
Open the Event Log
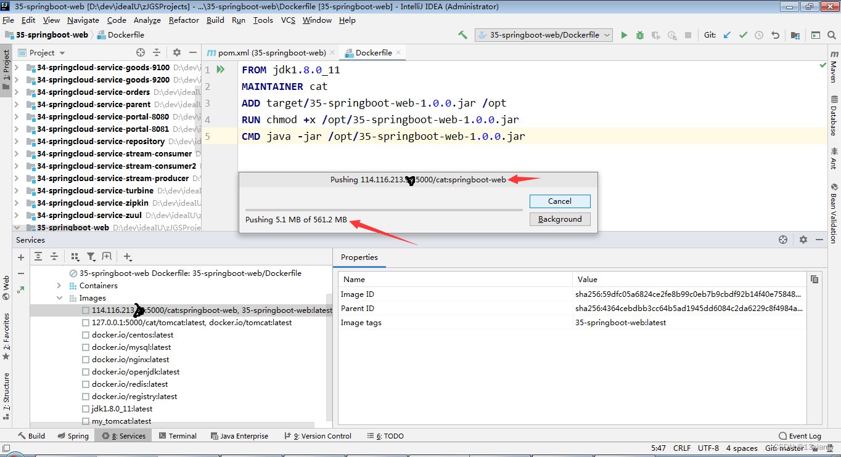(800, 436)
